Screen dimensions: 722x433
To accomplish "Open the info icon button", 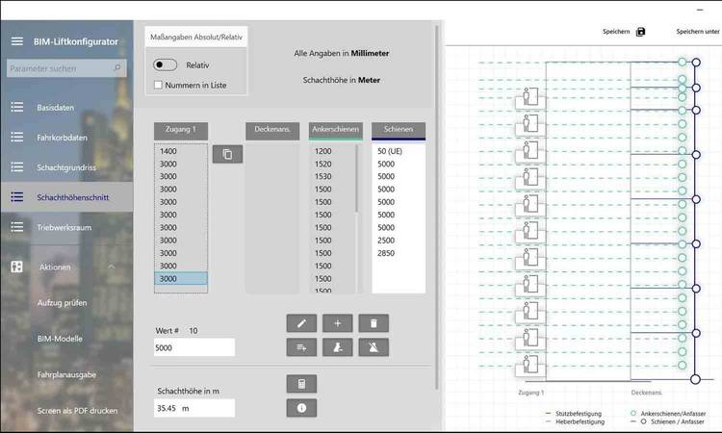I will 301,407.
